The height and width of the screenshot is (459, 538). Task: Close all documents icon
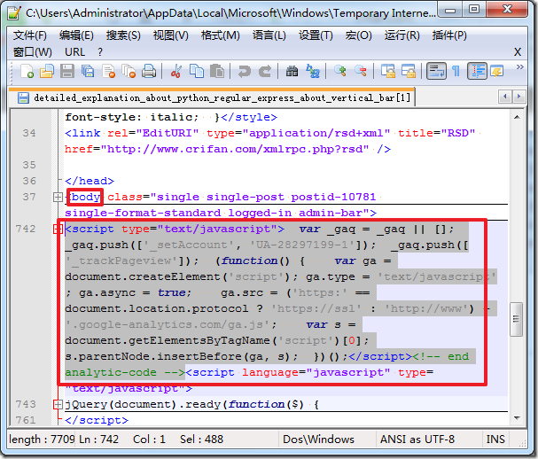click(129, 72)
